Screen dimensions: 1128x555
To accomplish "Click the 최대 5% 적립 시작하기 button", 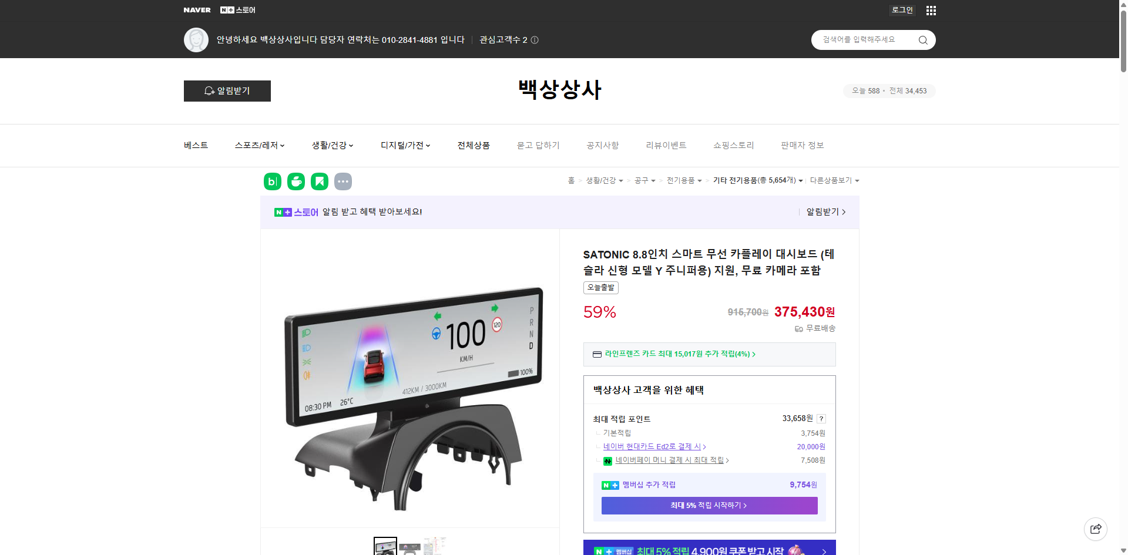I will (x=709, y=505).
